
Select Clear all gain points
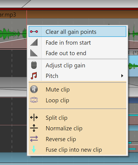(77, 32)
